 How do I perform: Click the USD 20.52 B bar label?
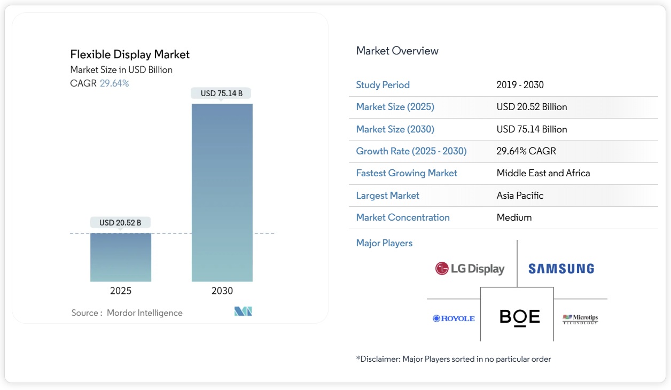[x=120, y=223]
